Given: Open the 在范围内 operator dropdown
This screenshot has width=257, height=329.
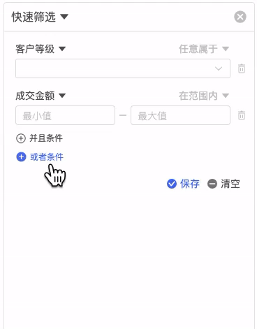Looking at the screenshot, I should tap(204, 96).
